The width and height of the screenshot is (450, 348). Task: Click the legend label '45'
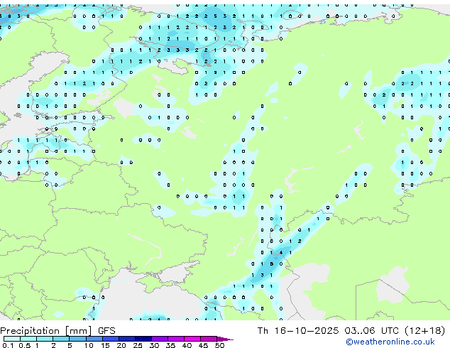(203, 345)
